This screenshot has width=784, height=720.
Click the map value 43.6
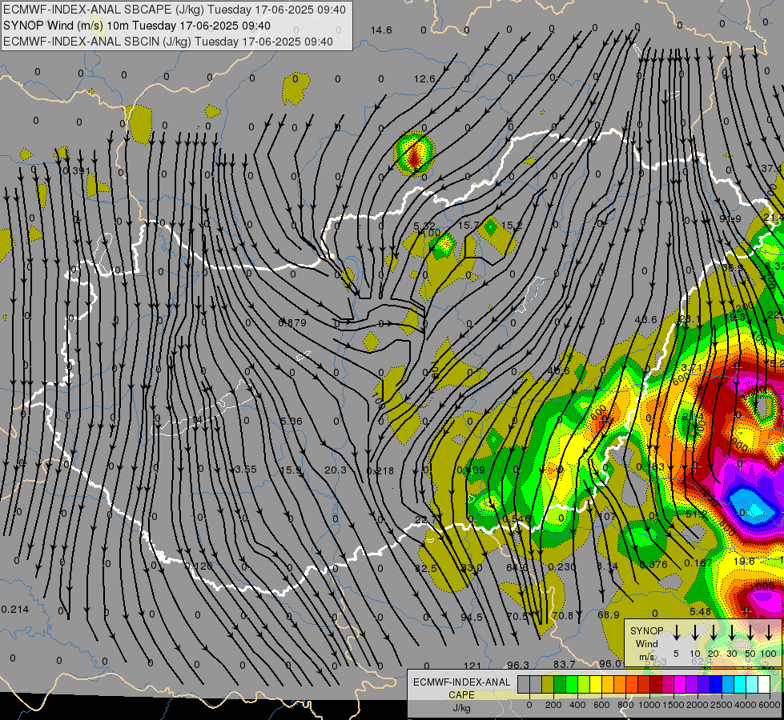(x=645, y=320)
